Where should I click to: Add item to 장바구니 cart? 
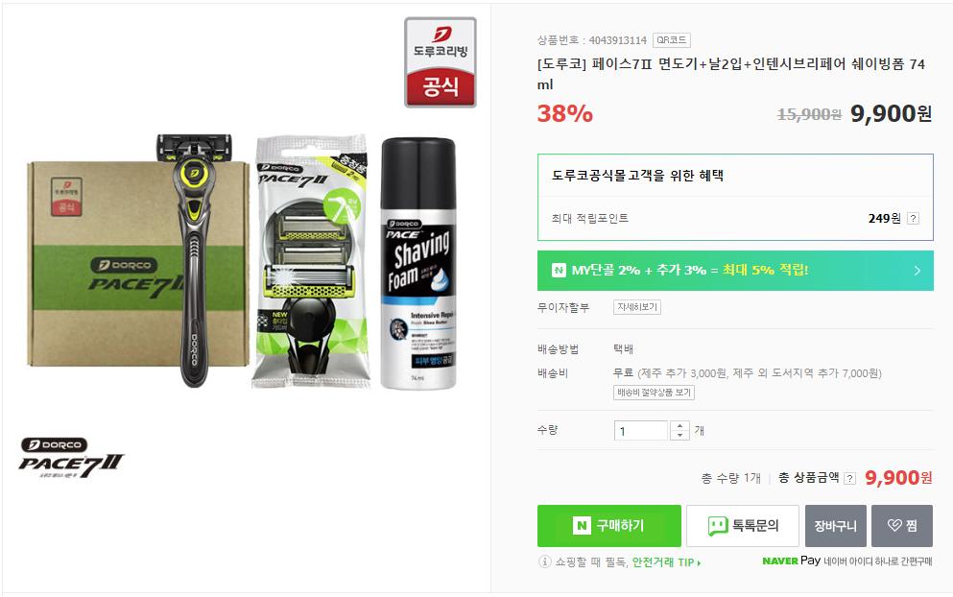(836, 526)
